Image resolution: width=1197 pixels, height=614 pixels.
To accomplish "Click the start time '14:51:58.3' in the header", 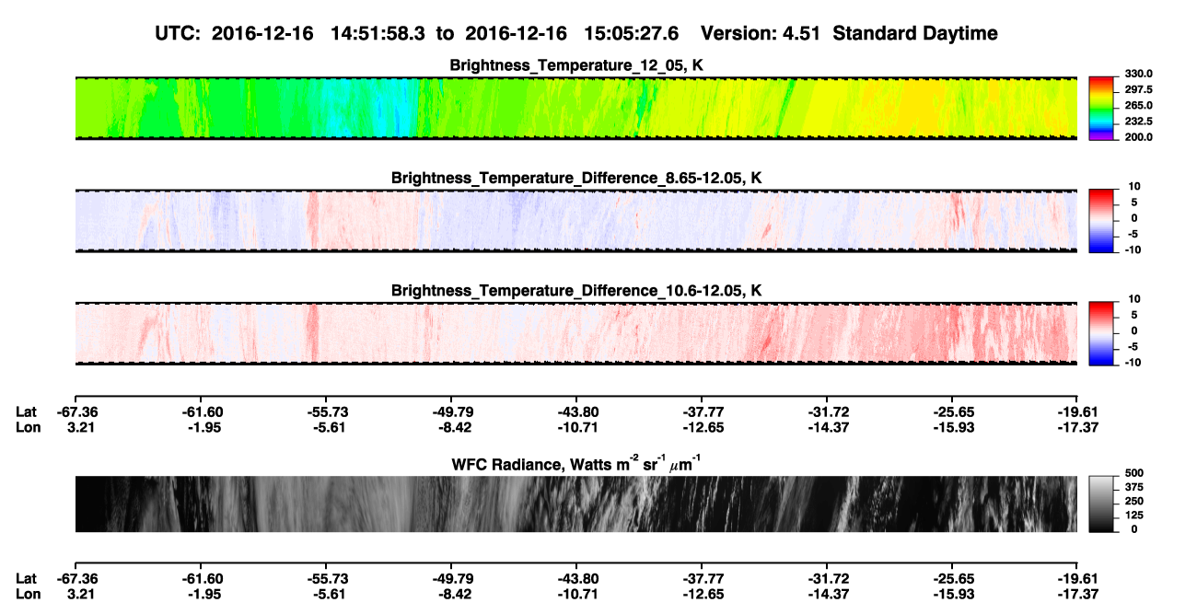I will pyautogui.click(x=378, y=34).
